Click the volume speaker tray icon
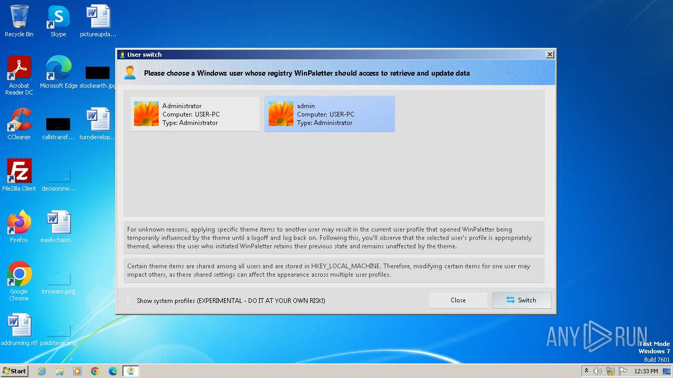The width and height of the screenshot is (673, 378). [x=598, y=371]
